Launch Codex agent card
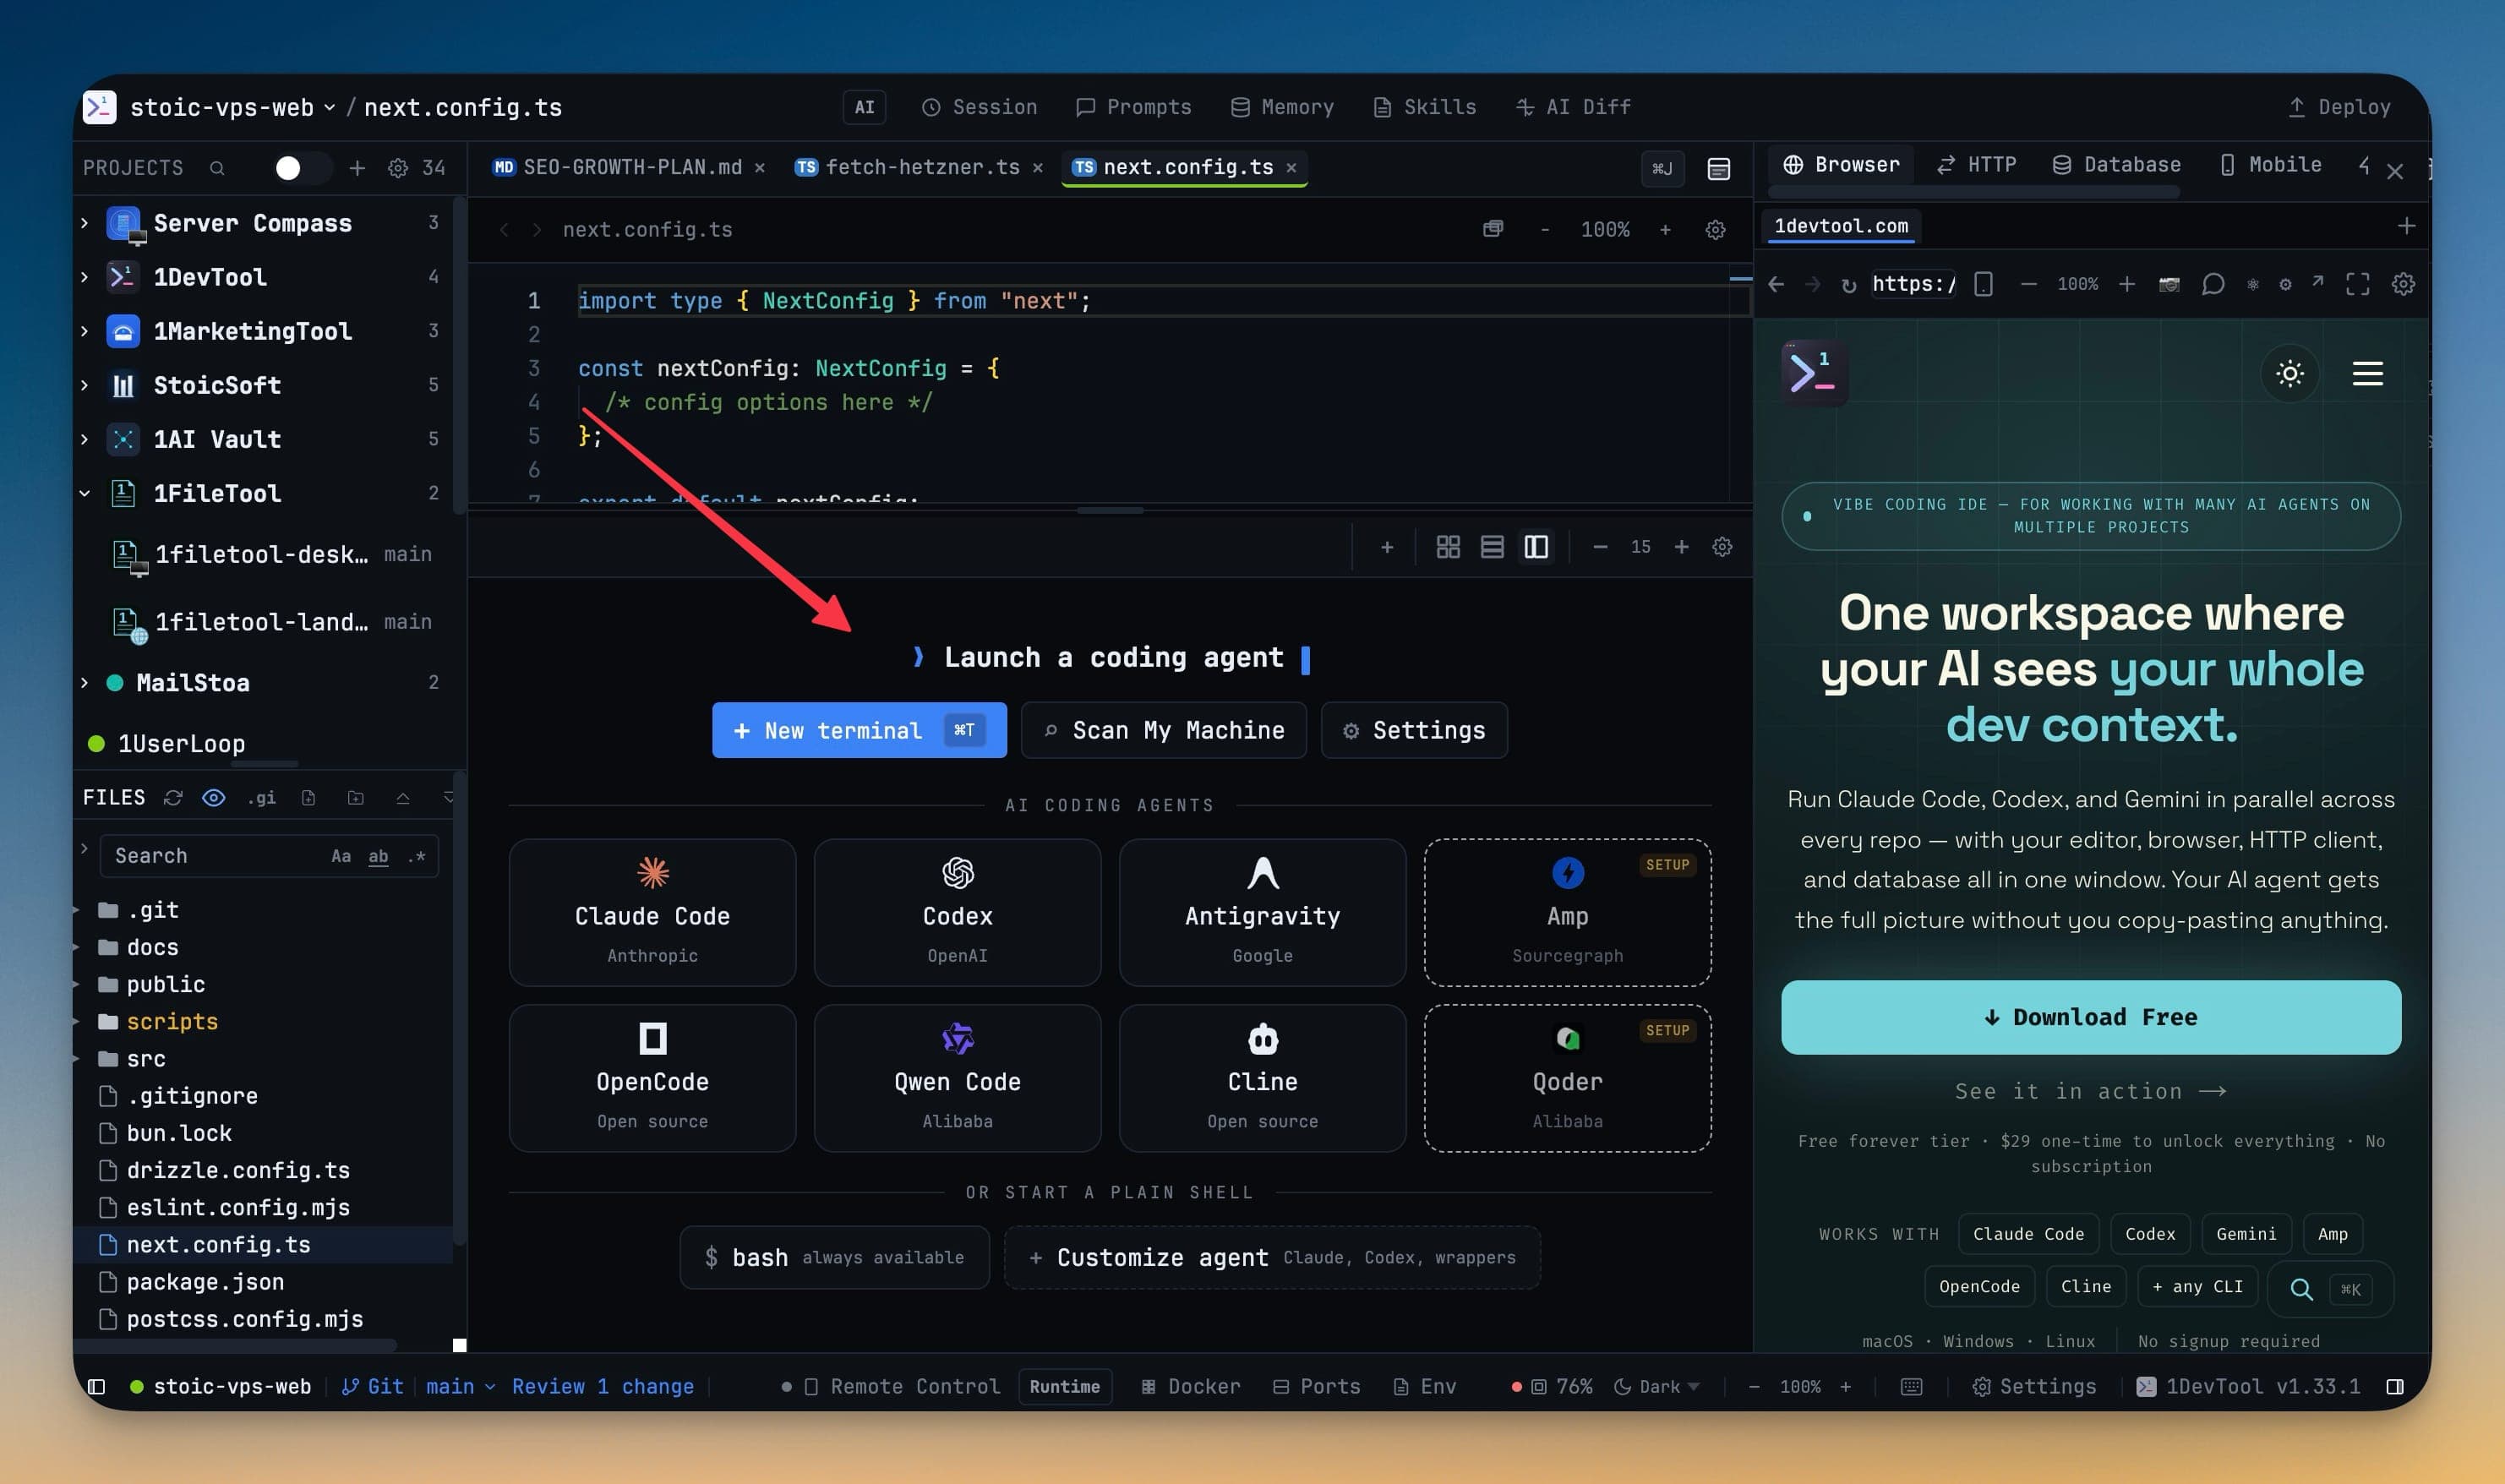This screenshot has width=2505, height=1484. (957, 912)
